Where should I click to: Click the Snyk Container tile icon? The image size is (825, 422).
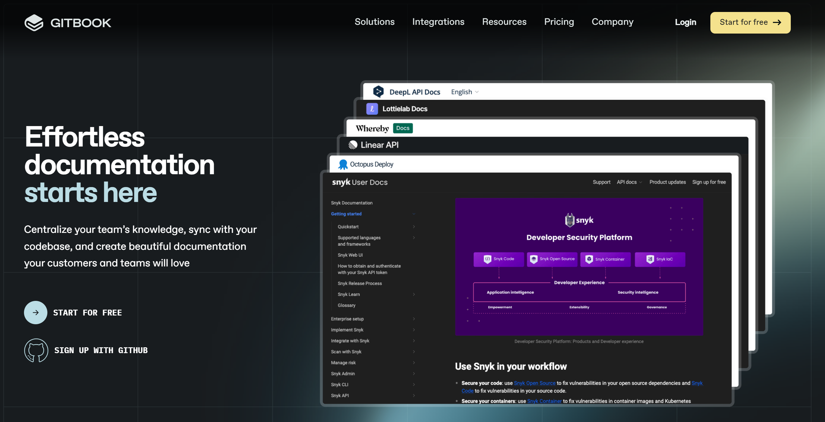(589, 259)
